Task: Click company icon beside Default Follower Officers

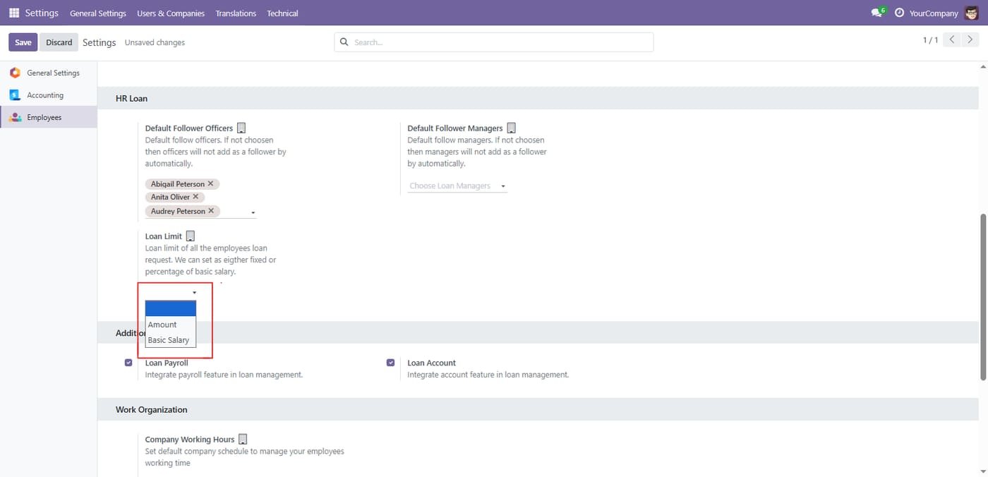Action: [241, 128]
